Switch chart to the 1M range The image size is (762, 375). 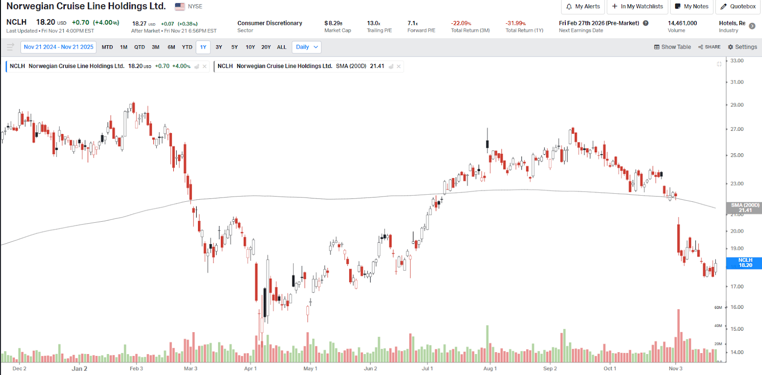coord(124,47)
